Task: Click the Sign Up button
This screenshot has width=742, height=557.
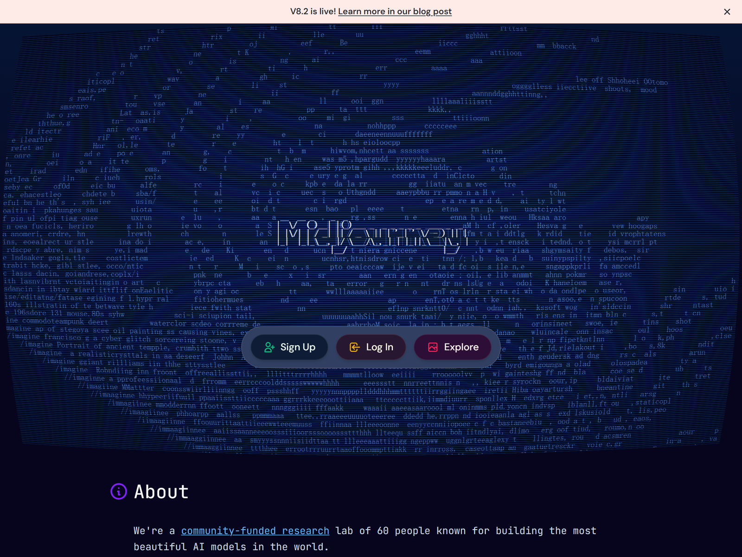Action: [x=289, y=347]
